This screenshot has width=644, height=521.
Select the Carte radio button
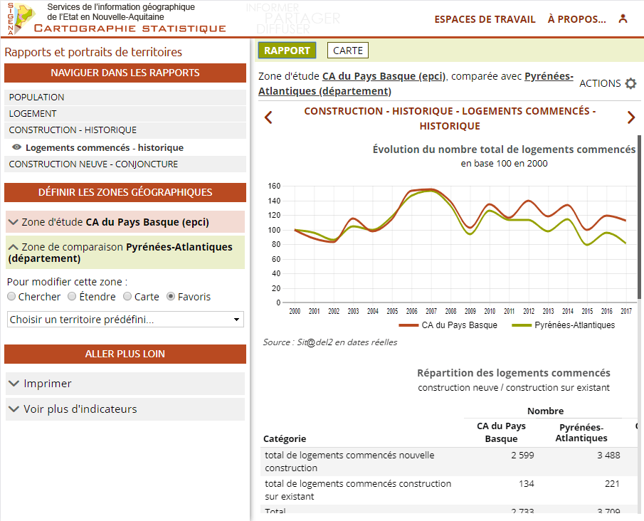(127, 296)
